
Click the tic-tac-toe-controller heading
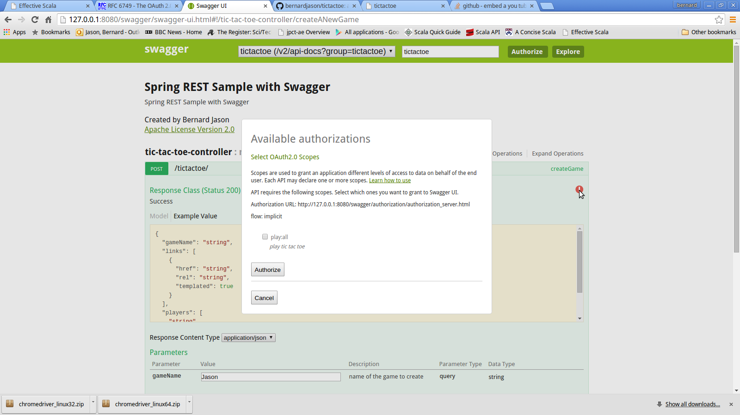coord(189,152)
